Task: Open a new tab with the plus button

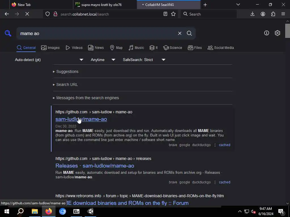Action: pos(205,5)
